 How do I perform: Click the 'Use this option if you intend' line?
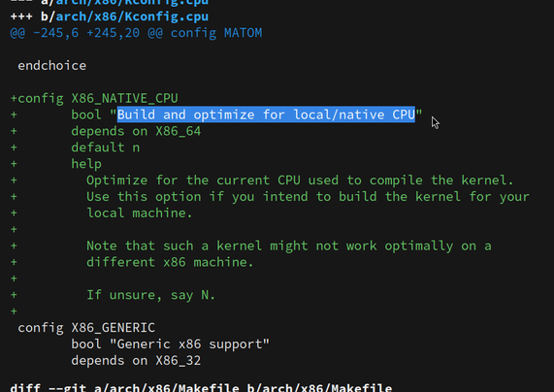tap(308, 197)
